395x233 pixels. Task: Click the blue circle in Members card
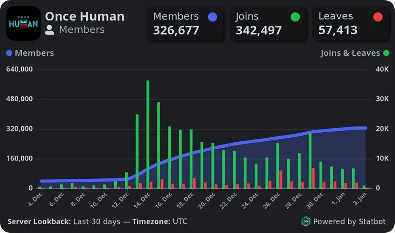[212, 17]
